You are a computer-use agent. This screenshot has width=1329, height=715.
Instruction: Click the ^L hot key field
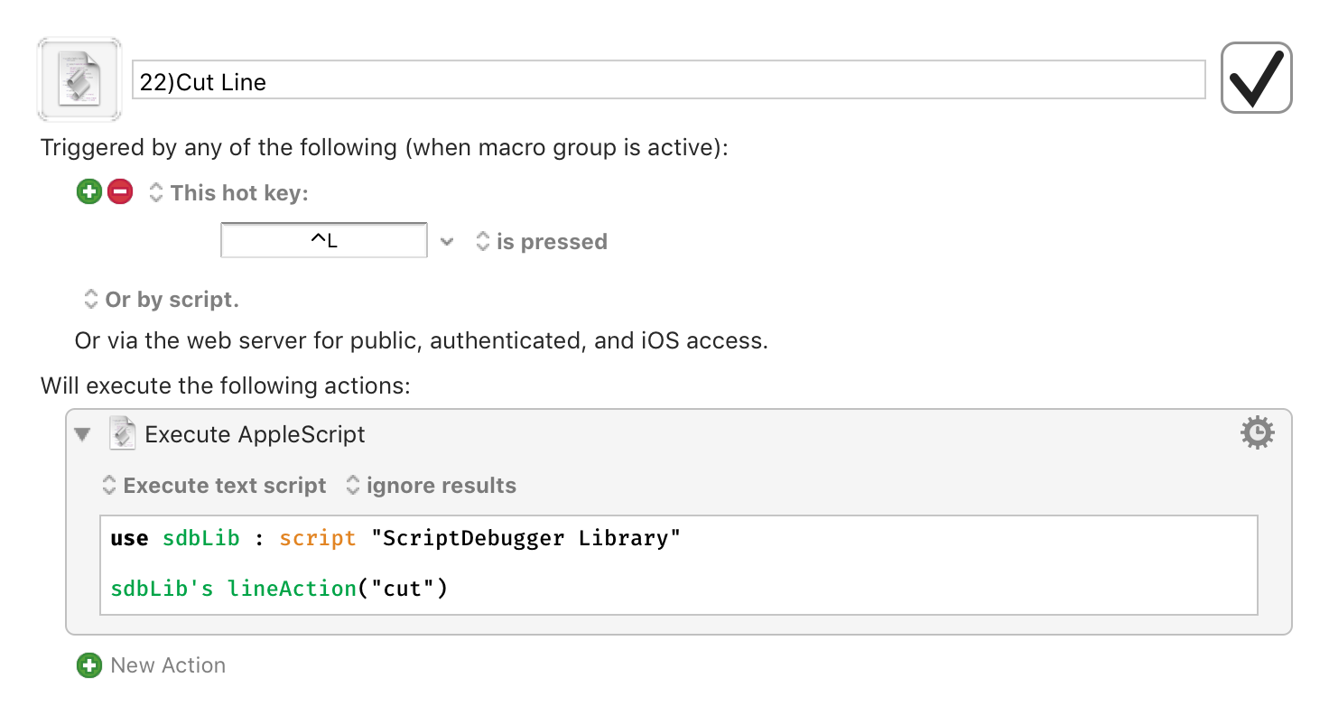[x=324, y=241]
